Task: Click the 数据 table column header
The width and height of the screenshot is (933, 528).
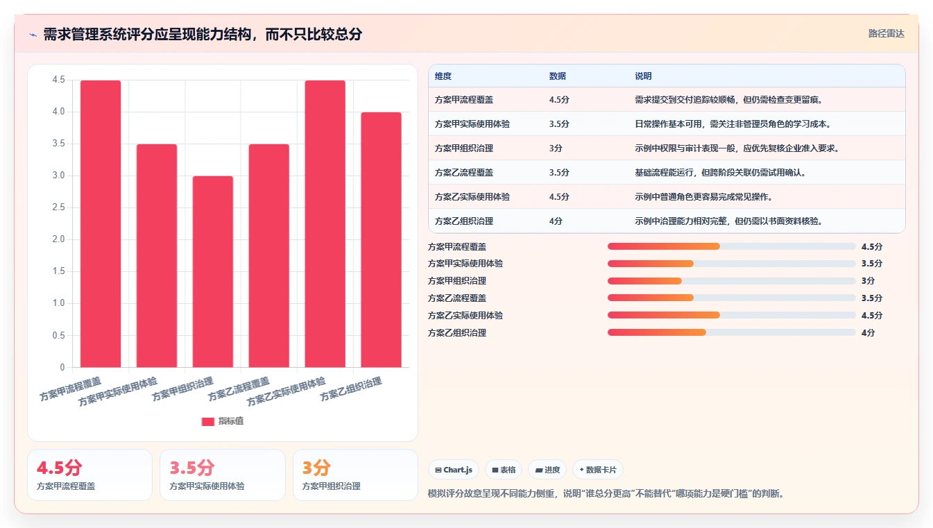Action: [557, 76]
